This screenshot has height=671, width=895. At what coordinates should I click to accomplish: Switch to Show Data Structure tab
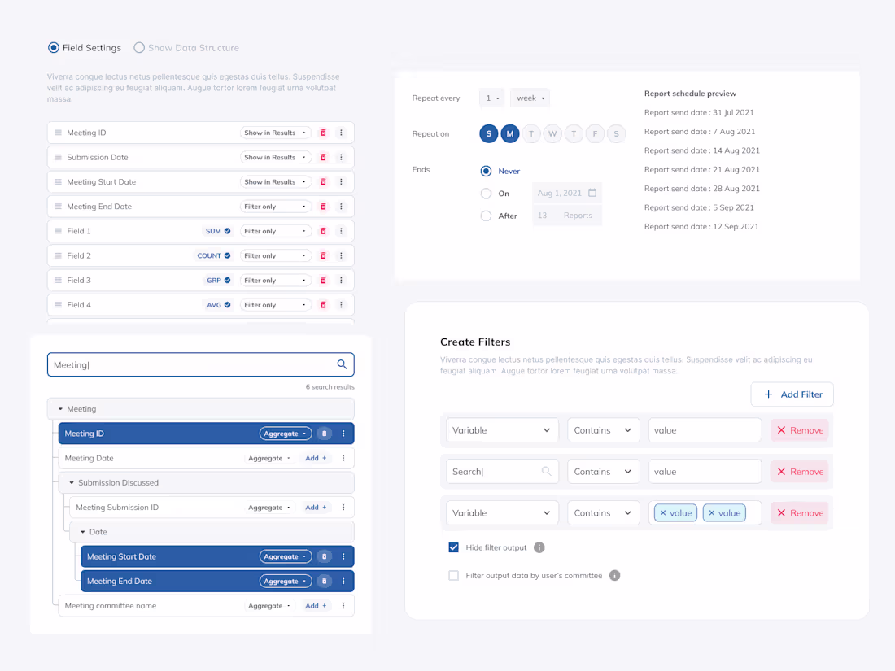pyautogui.click(x=138, y=47)
